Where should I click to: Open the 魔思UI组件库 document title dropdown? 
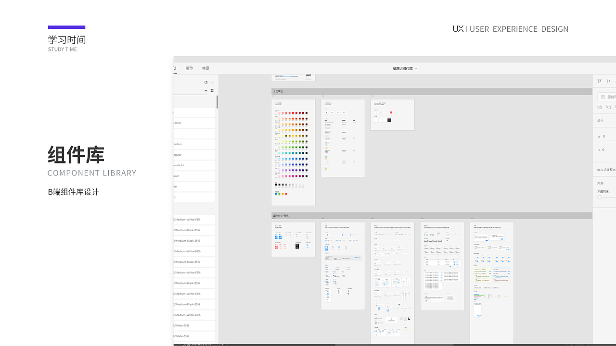click(x=405, y=69)
